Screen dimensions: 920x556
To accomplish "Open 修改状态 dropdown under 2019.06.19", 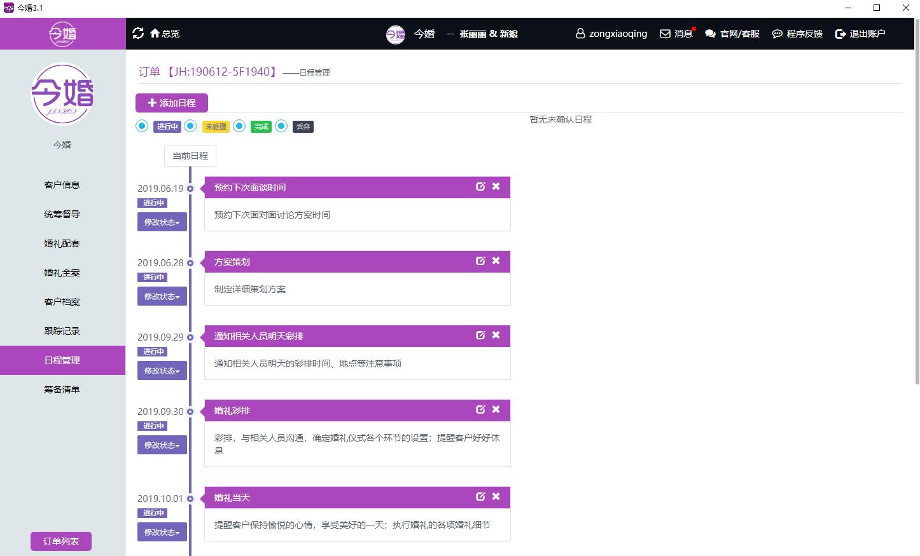I will coord(162,221).
